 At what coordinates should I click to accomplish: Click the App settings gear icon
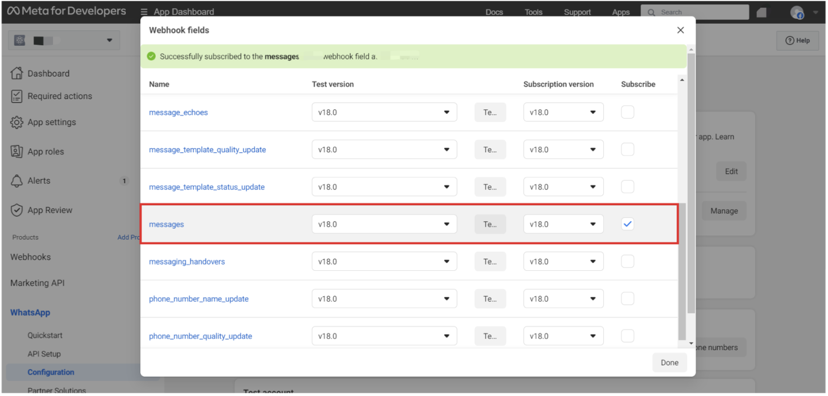coord(17,122)
